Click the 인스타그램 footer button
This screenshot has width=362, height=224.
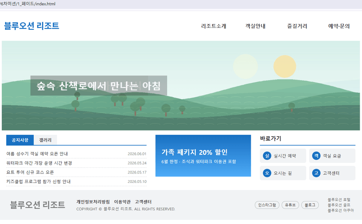pos(267,205)
